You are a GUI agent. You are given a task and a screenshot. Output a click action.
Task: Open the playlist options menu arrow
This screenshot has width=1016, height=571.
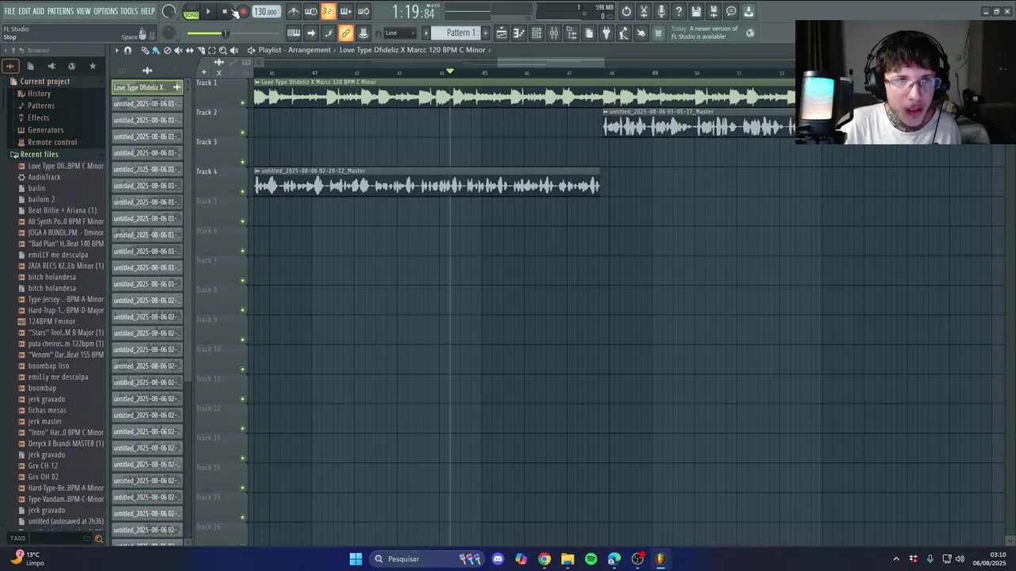(x=117, y=50)
